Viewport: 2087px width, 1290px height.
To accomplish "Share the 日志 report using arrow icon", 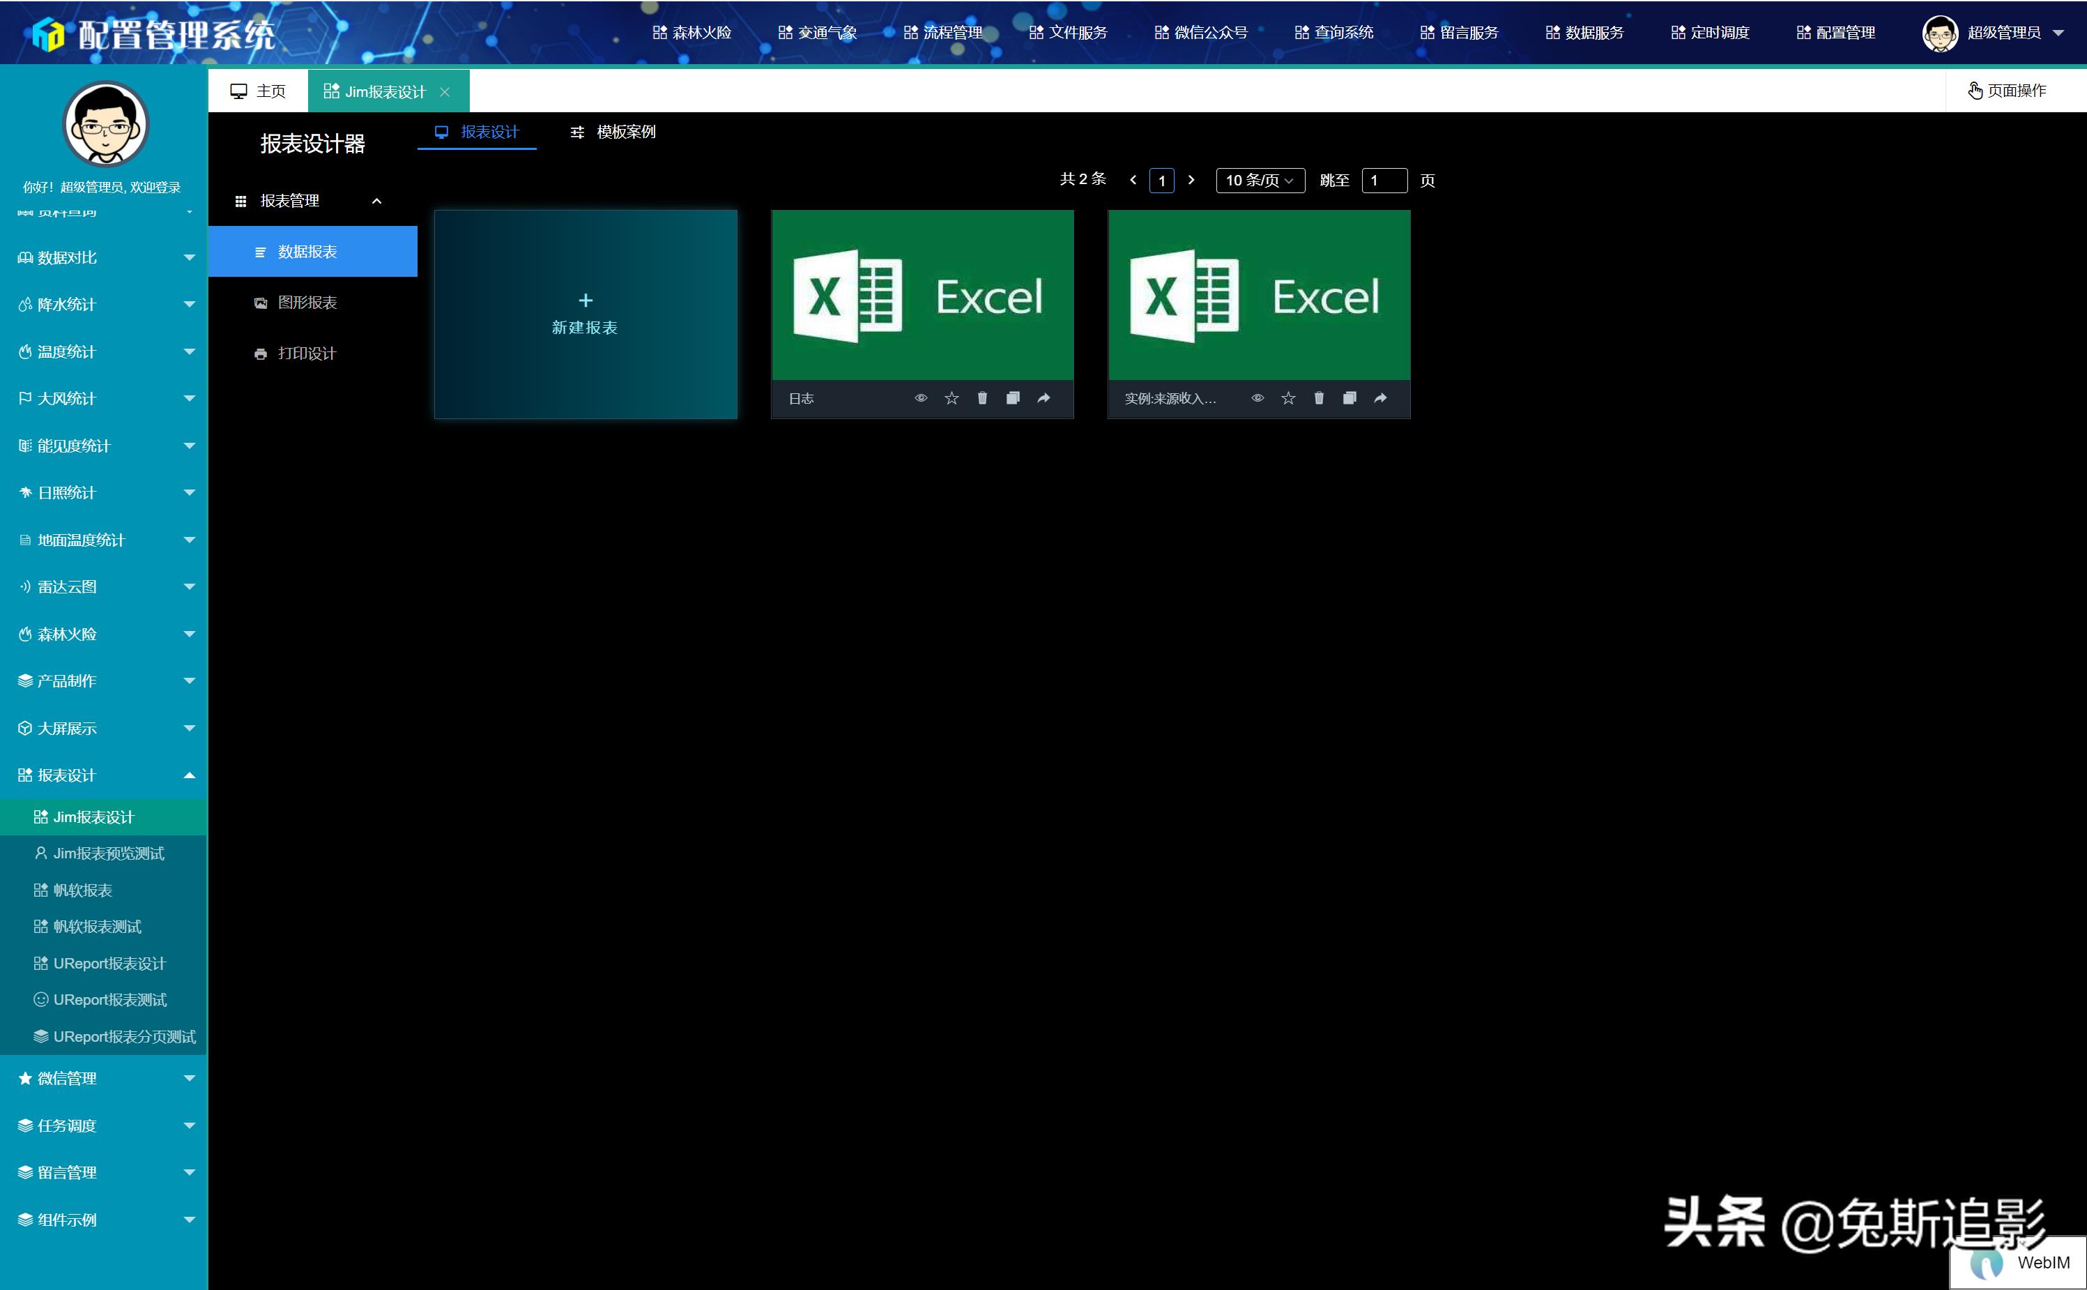I will pos(1043,398).
